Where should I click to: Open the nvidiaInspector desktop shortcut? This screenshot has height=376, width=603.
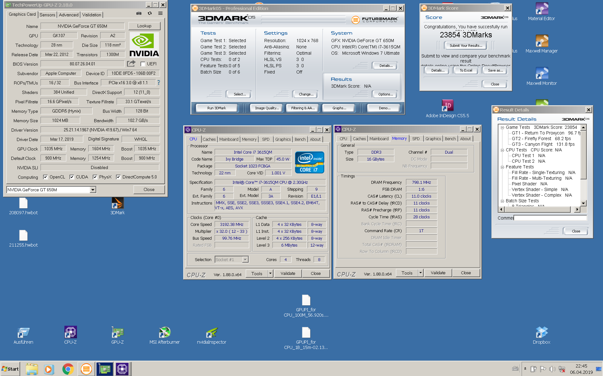click(x=211, y=332)
